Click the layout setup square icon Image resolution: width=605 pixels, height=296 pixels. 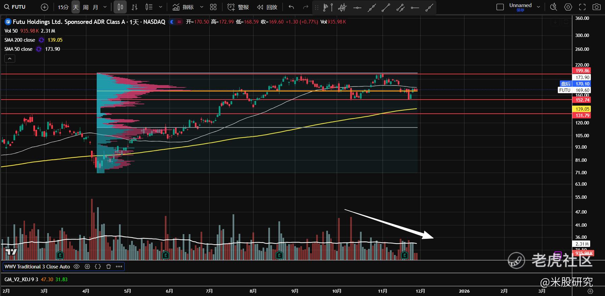(500, 7)
